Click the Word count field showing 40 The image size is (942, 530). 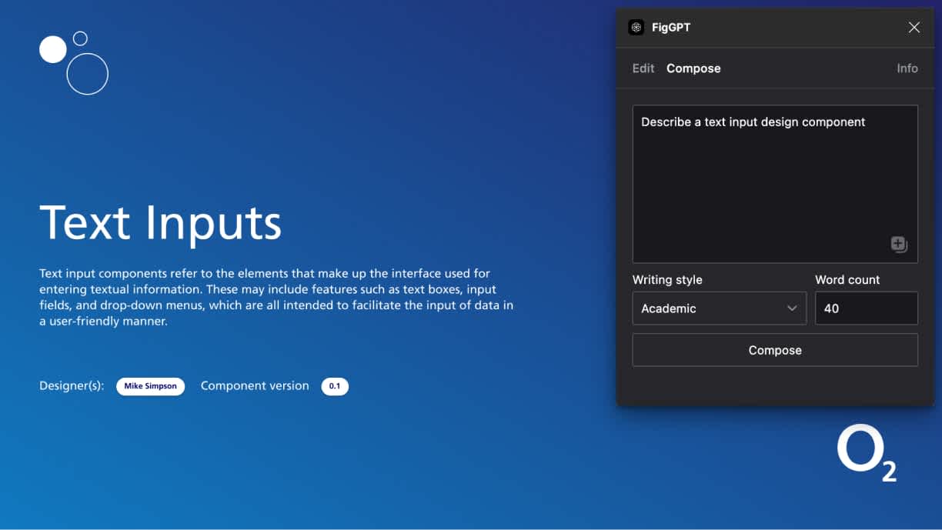click(x=867, y=308)
